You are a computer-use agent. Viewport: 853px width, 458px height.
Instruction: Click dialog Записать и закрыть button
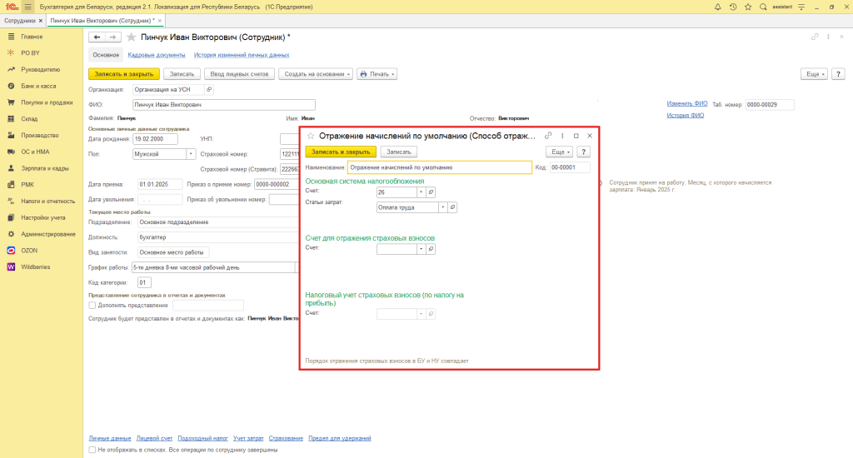(x=341, y=152)
